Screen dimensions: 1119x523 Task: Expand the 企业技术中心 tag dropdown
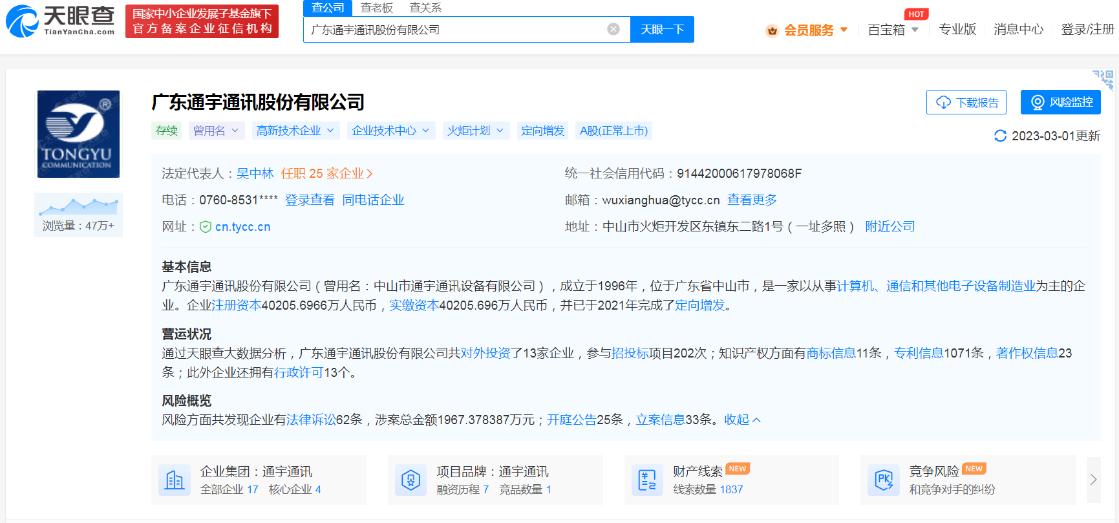[x=391, y=131]
